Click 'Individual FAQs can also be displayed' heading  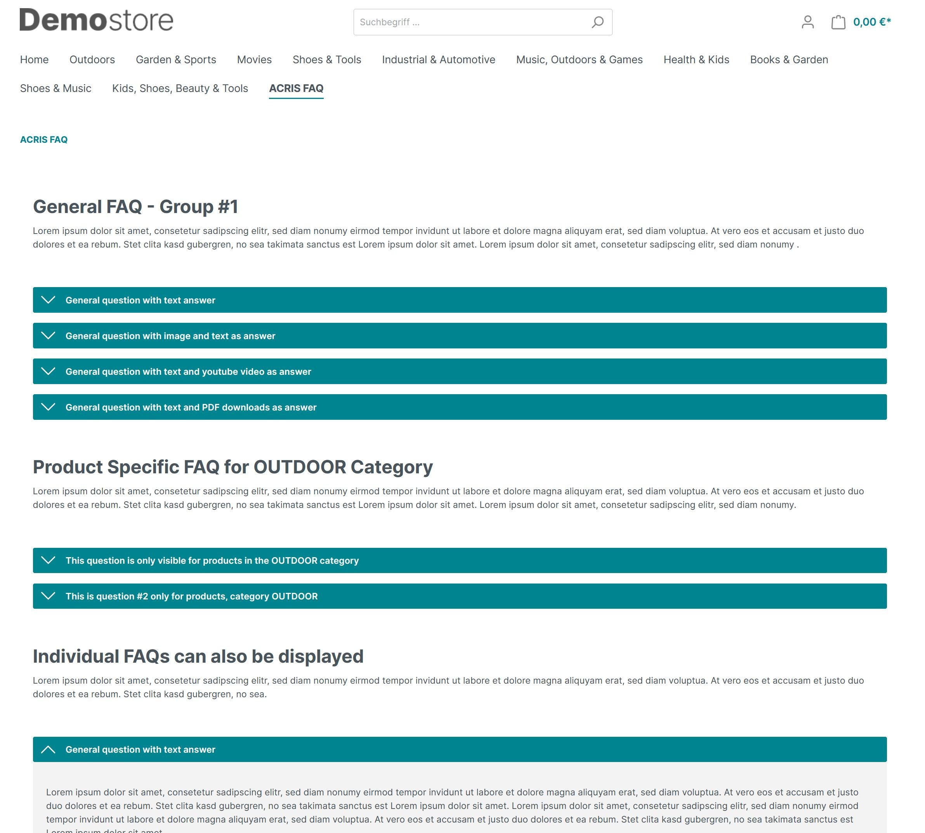coord(198,656)
